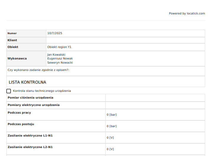Click the Wykonawca row label
Viewport: 214px width, 156px height.
coord(17,58)
